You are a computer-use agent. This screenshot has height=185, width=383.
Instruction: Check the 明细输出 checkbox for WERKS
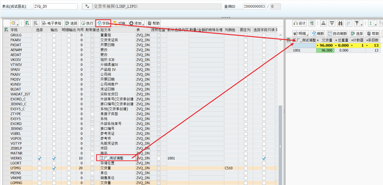(69, 158)
